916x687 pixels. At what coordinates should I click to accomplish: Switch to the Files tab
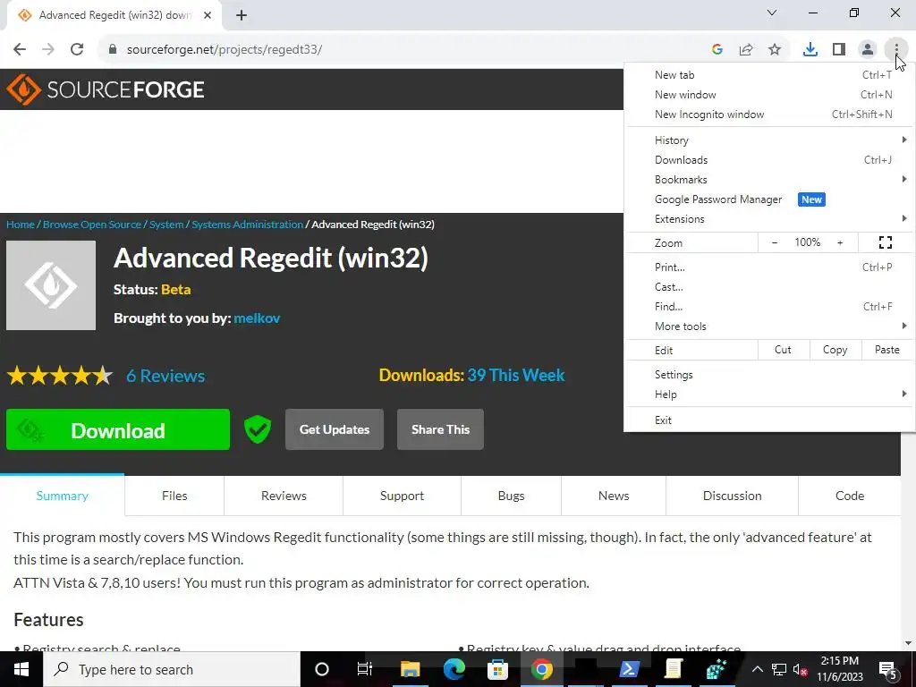tap(174, 496)
